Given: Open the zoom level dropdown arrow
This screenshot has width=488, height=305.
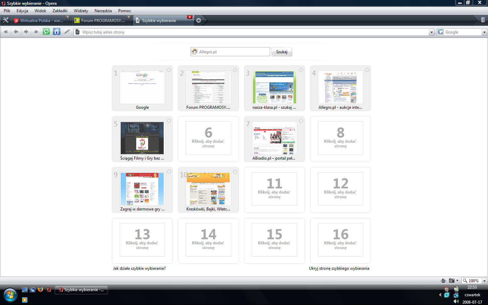Looking at the screenshot, I should click(485, 281).
